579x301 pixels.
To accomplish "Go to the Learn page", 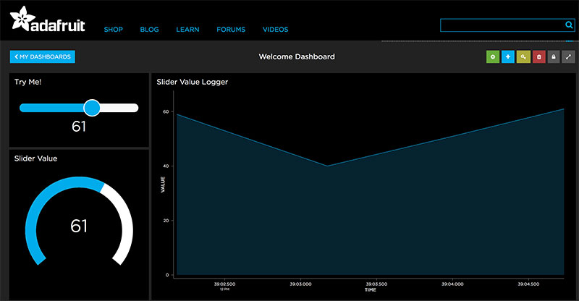I will tap(187, 30).
